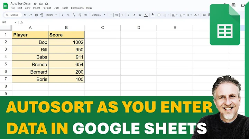This screenshot has width=249, height=139.
Task: Select the cell containing Brenda
Action: click(x=30, y=64)
